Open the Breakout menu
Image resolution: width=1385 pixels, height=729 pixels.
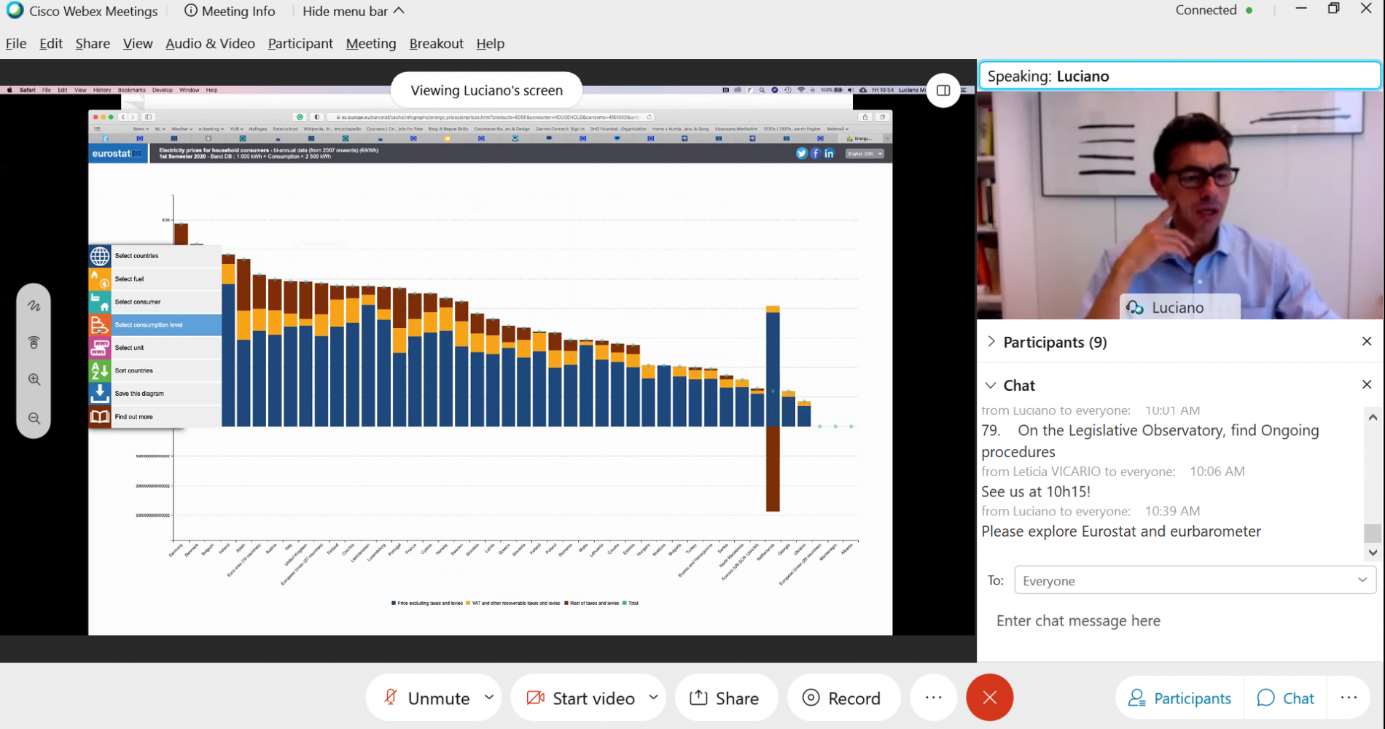436,44
